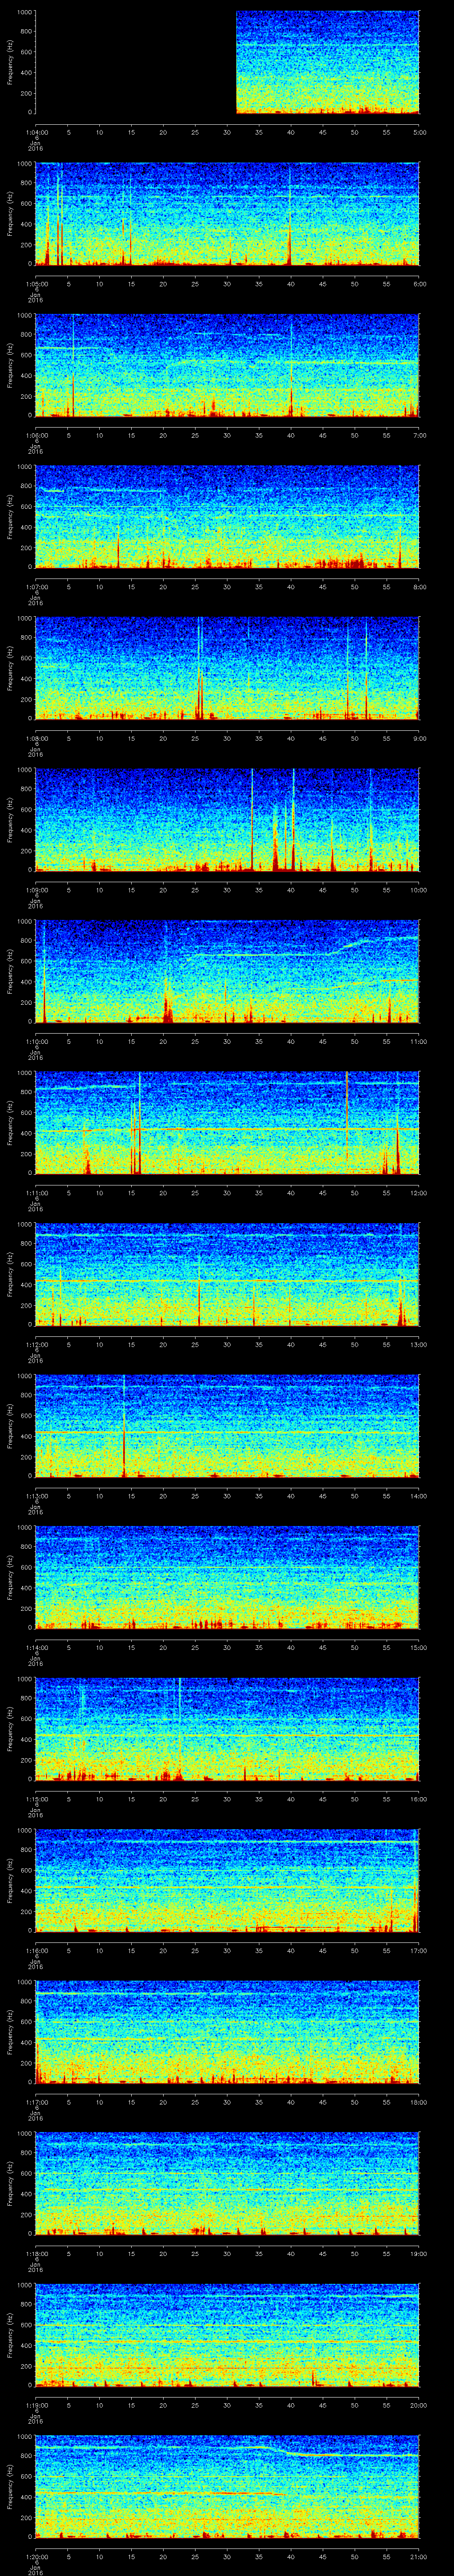
Task: Click the spectrogram panel starting at 1:10:00
Action: (227, 971)
